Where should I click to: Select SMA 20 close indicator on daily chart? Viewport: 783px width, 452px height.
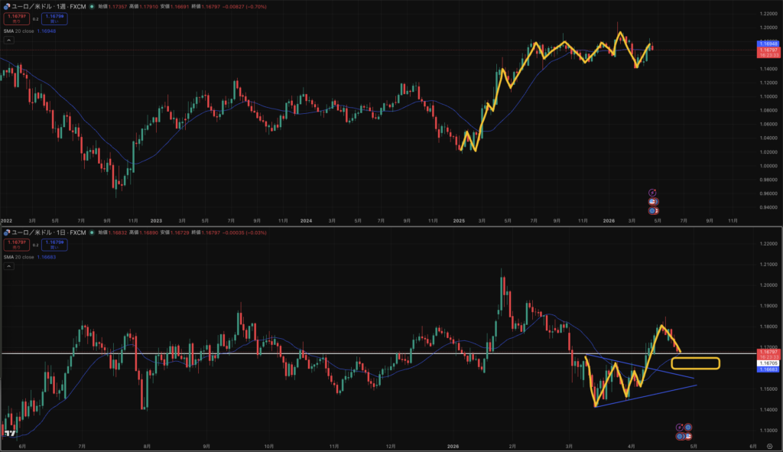[x=19, y=257]
